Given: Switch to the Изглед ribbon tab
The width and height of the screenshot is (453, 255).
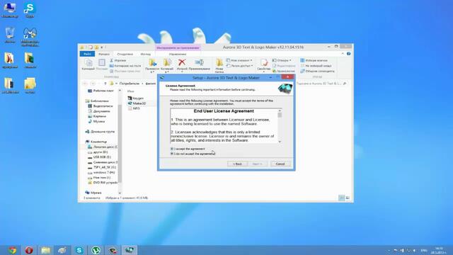Looking at the screenshot, I should (x=145, y=54).
